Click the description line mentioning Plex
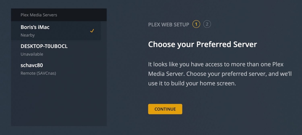 point(216,64)
